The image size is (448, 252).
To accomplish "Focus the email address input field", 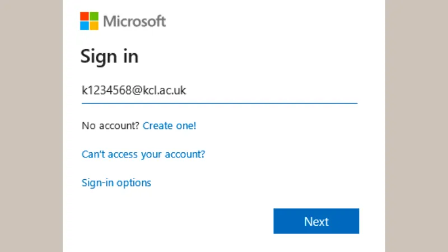I will (220, 91).
